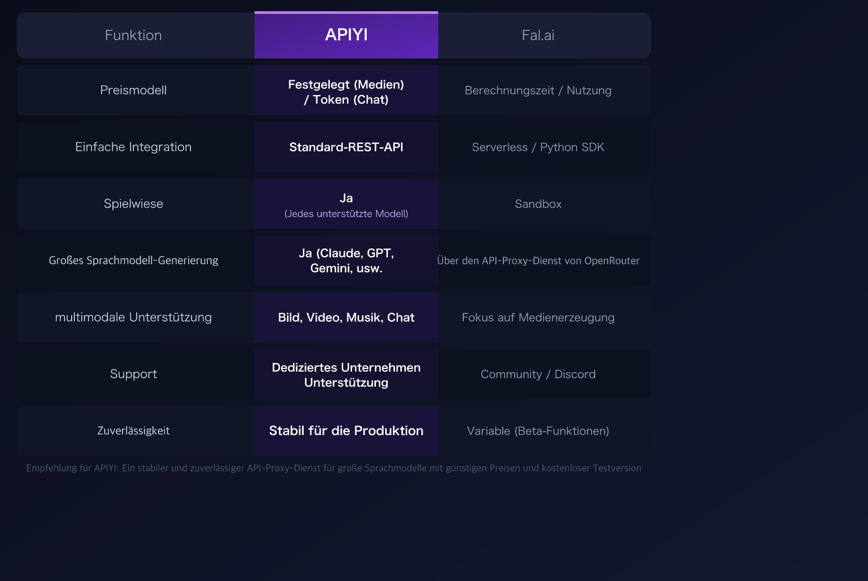This screenshot has width=868, height=581.
Task: Click the Ja (Jedes unterstützte Modell) cell
Action: click(346, 203)
